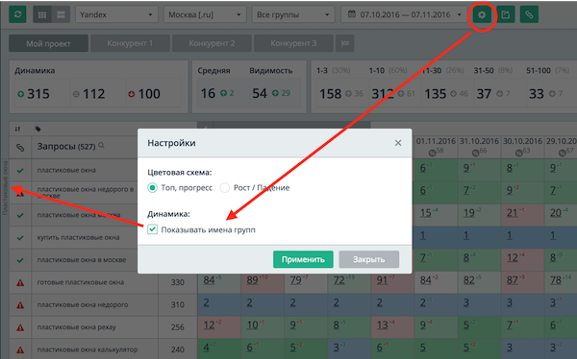Switch to the Конкурент 2 tab
This screenshot has width=577, height=359.
pos(212,43)
